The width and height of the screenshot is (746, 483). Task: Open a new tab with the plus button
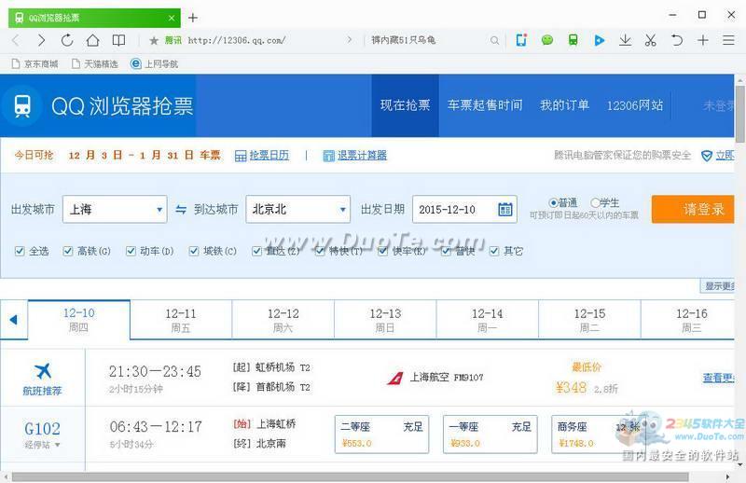(x=193, y=18)
